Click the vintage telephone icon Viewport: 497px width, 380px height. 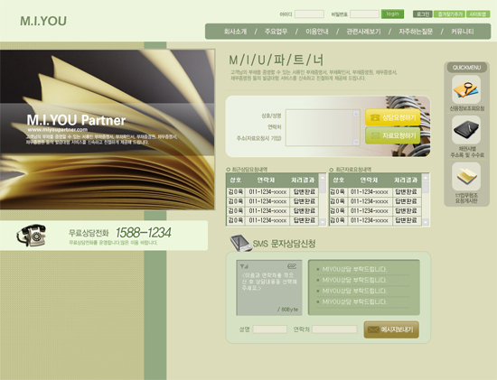point(31,235)
